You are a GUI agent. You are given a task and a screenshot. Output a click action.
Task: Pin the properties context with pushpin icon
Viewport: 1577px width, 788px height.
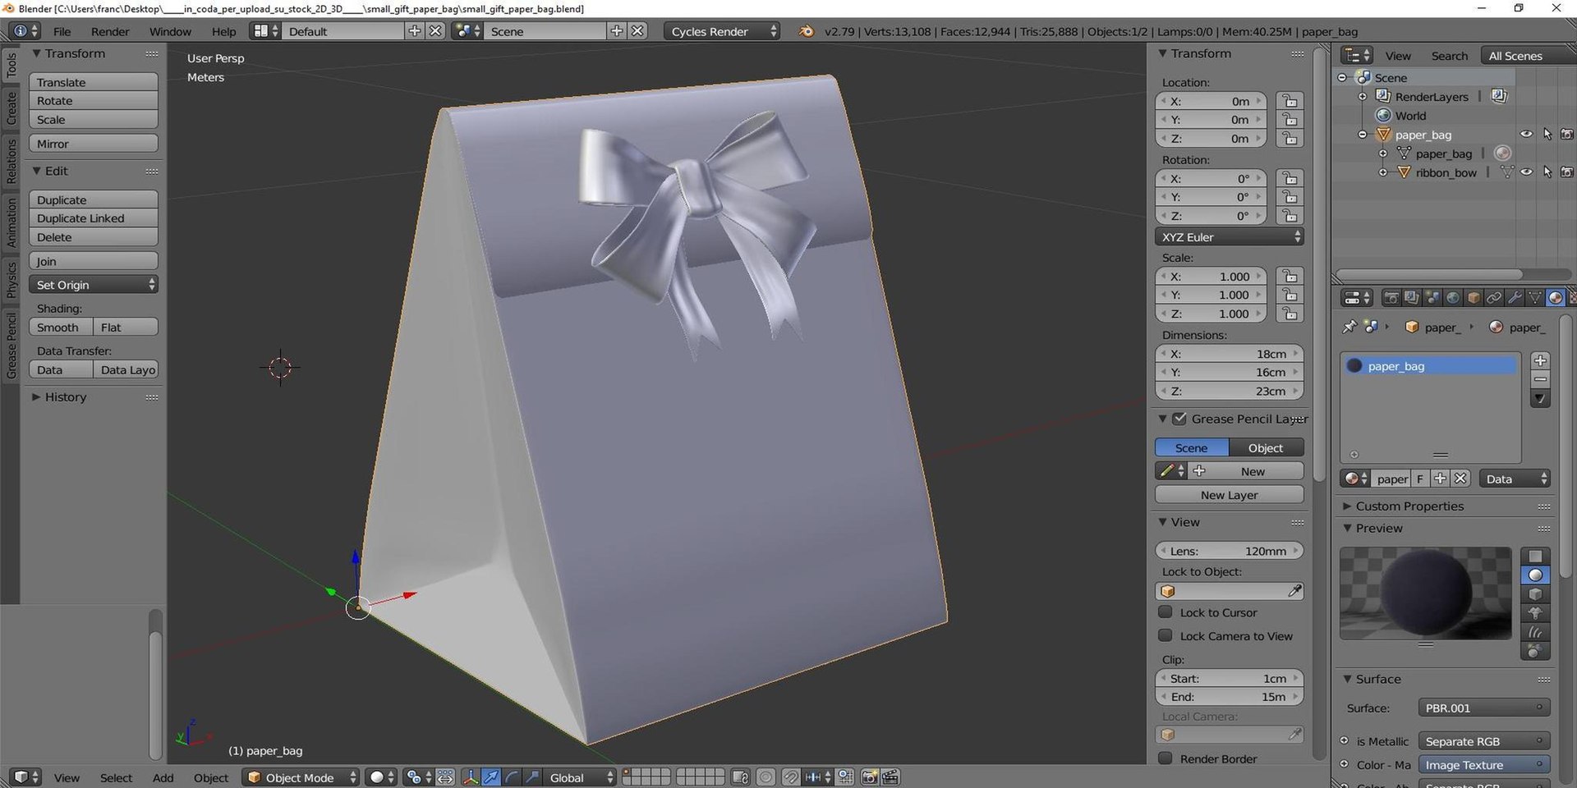(x=1349, y=327)
